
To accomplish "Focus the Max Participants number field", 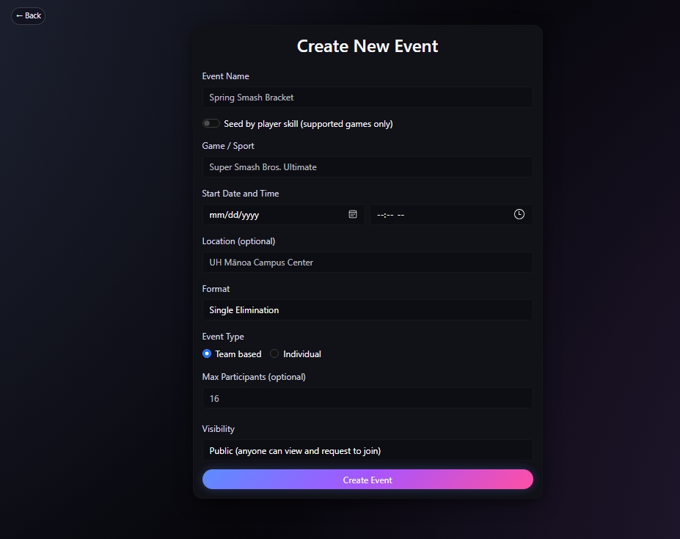I will click(x=367, y=398).
